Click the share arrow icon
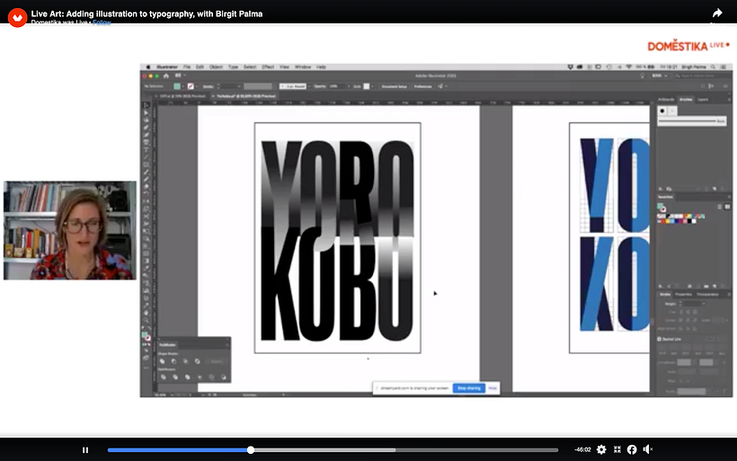The width and height of the screenshot is (737, 461). pyautogui.click(x=717, y=13)
